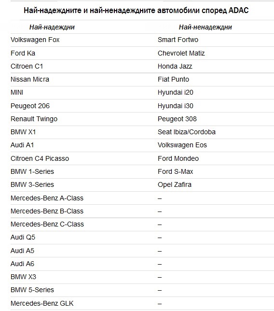This screenshot has height=311, width=274.
Task: Click the Smart Fortwo cell
Action: pyautogui.click(x=178, y=40)
